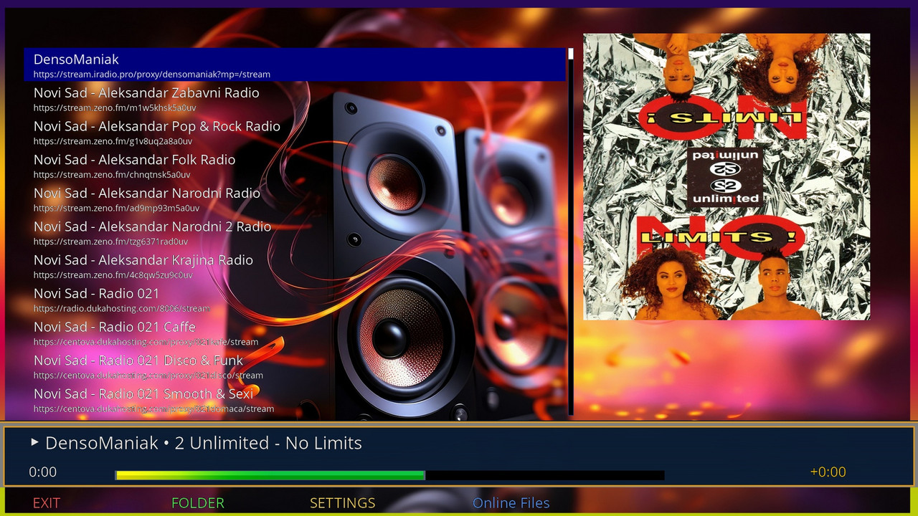Click the 2 Unlimited album cover art
The width and height of the screenshot is (918, 516).
(726, 176)
